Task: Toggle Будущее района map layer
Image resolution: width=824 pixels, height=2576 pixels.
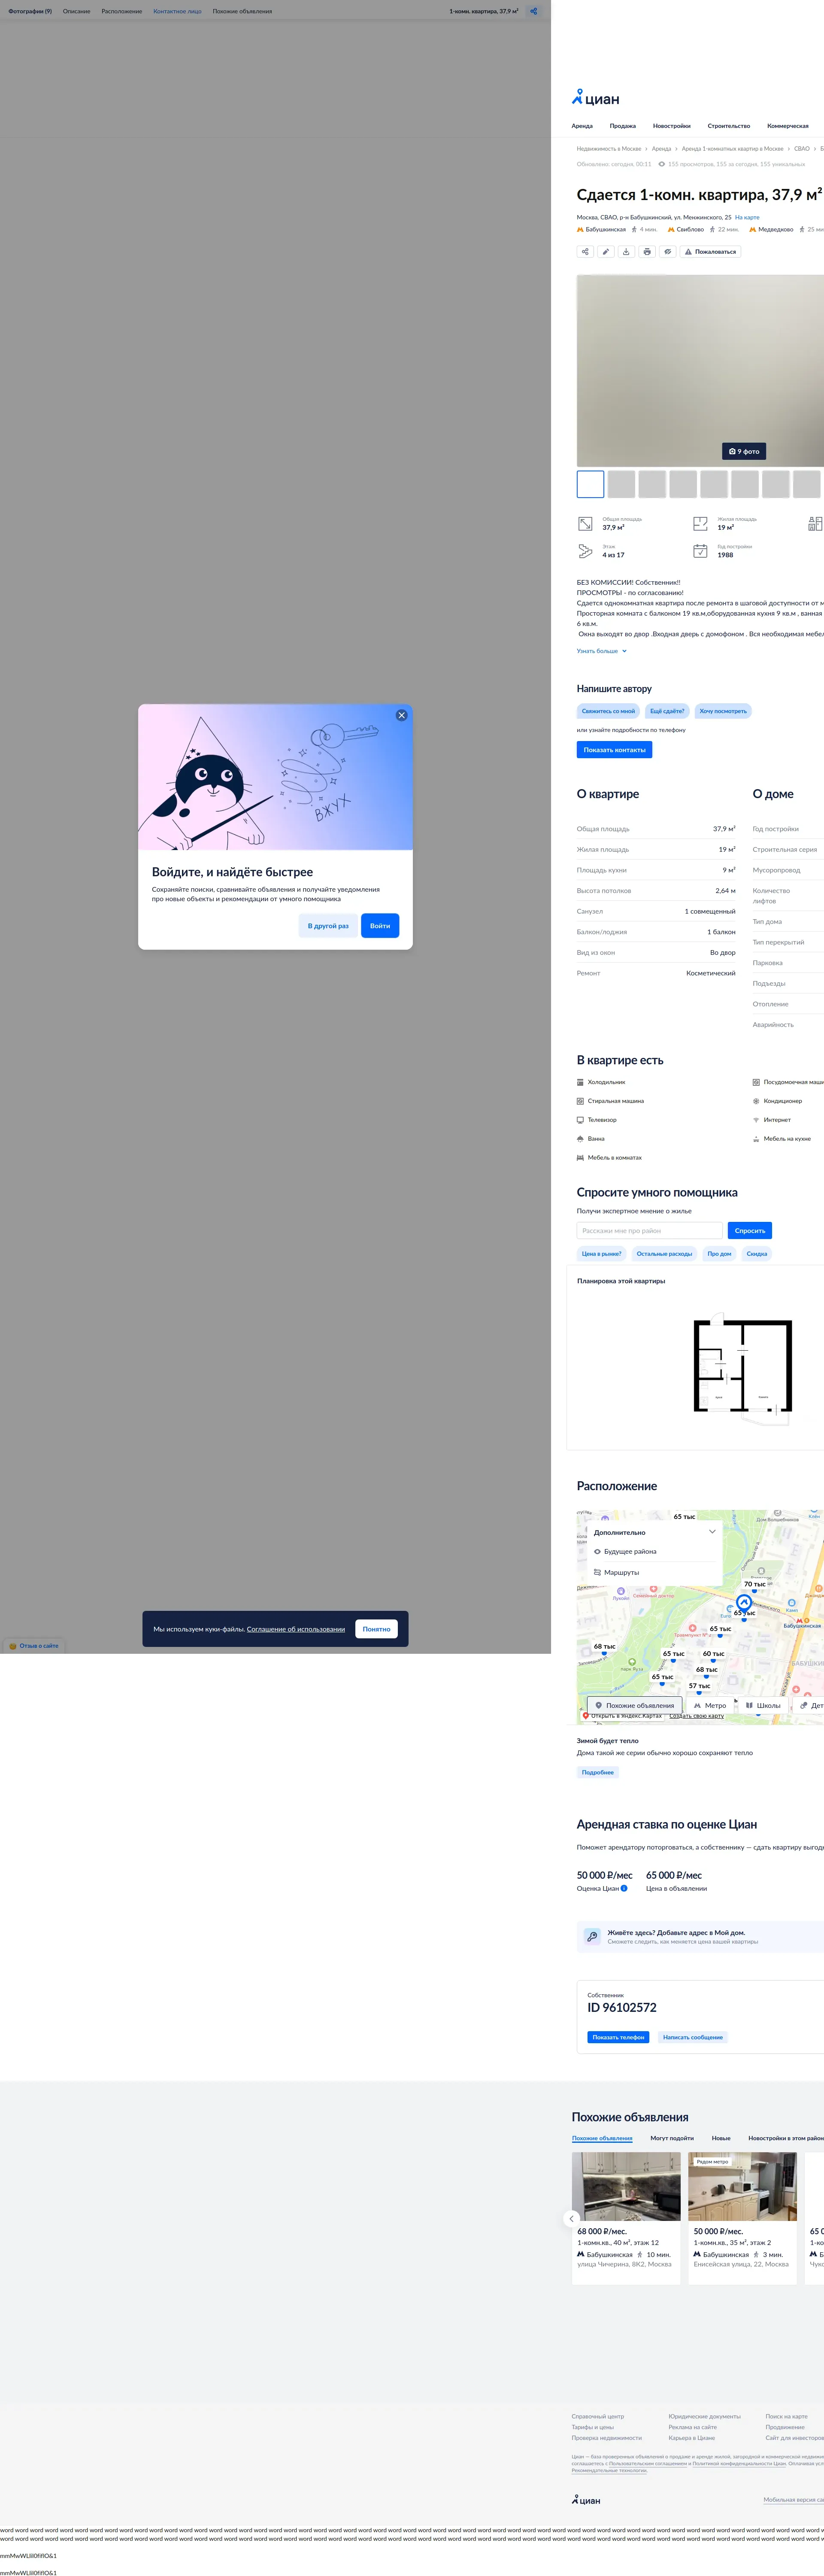Action: [x=630, y=1551]
